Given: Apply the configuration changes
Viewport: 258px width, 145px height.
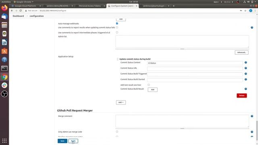Looking at the screenshot, I should 73,141.
